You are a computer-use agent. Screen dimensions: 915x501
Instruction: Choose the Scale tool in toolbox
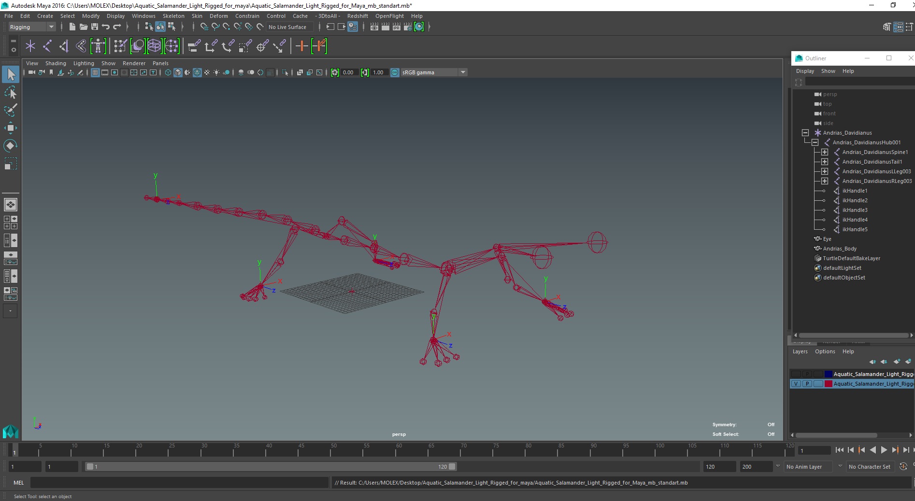(x=11, y=164)
